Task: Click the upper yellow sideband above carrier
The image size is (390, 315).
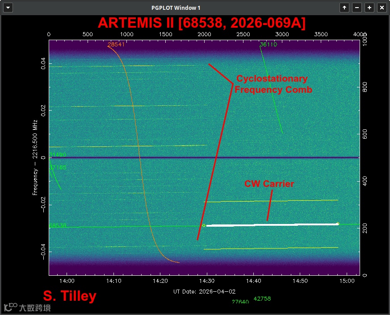Action: click(x=271, y=201)
